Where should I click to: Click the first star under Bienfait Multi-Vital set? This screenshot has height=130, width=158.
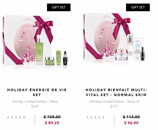tap(87, 117)
